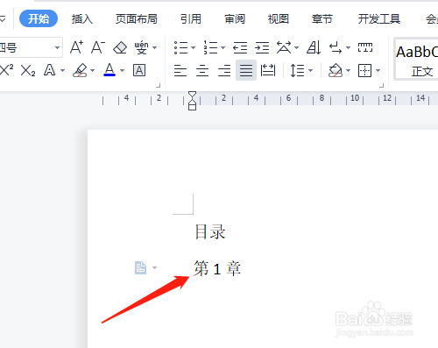Viewport: 438px width, 348px height.
Task: Align text right
Action: point(224,70)
